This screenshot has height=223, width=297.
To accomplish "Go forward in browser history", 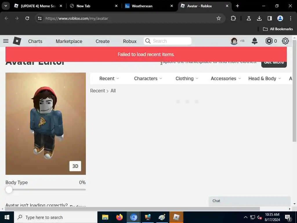I will [x=17, y=18].
